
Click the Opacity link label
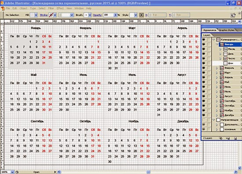pyautogui.click(x=97, y=15)
